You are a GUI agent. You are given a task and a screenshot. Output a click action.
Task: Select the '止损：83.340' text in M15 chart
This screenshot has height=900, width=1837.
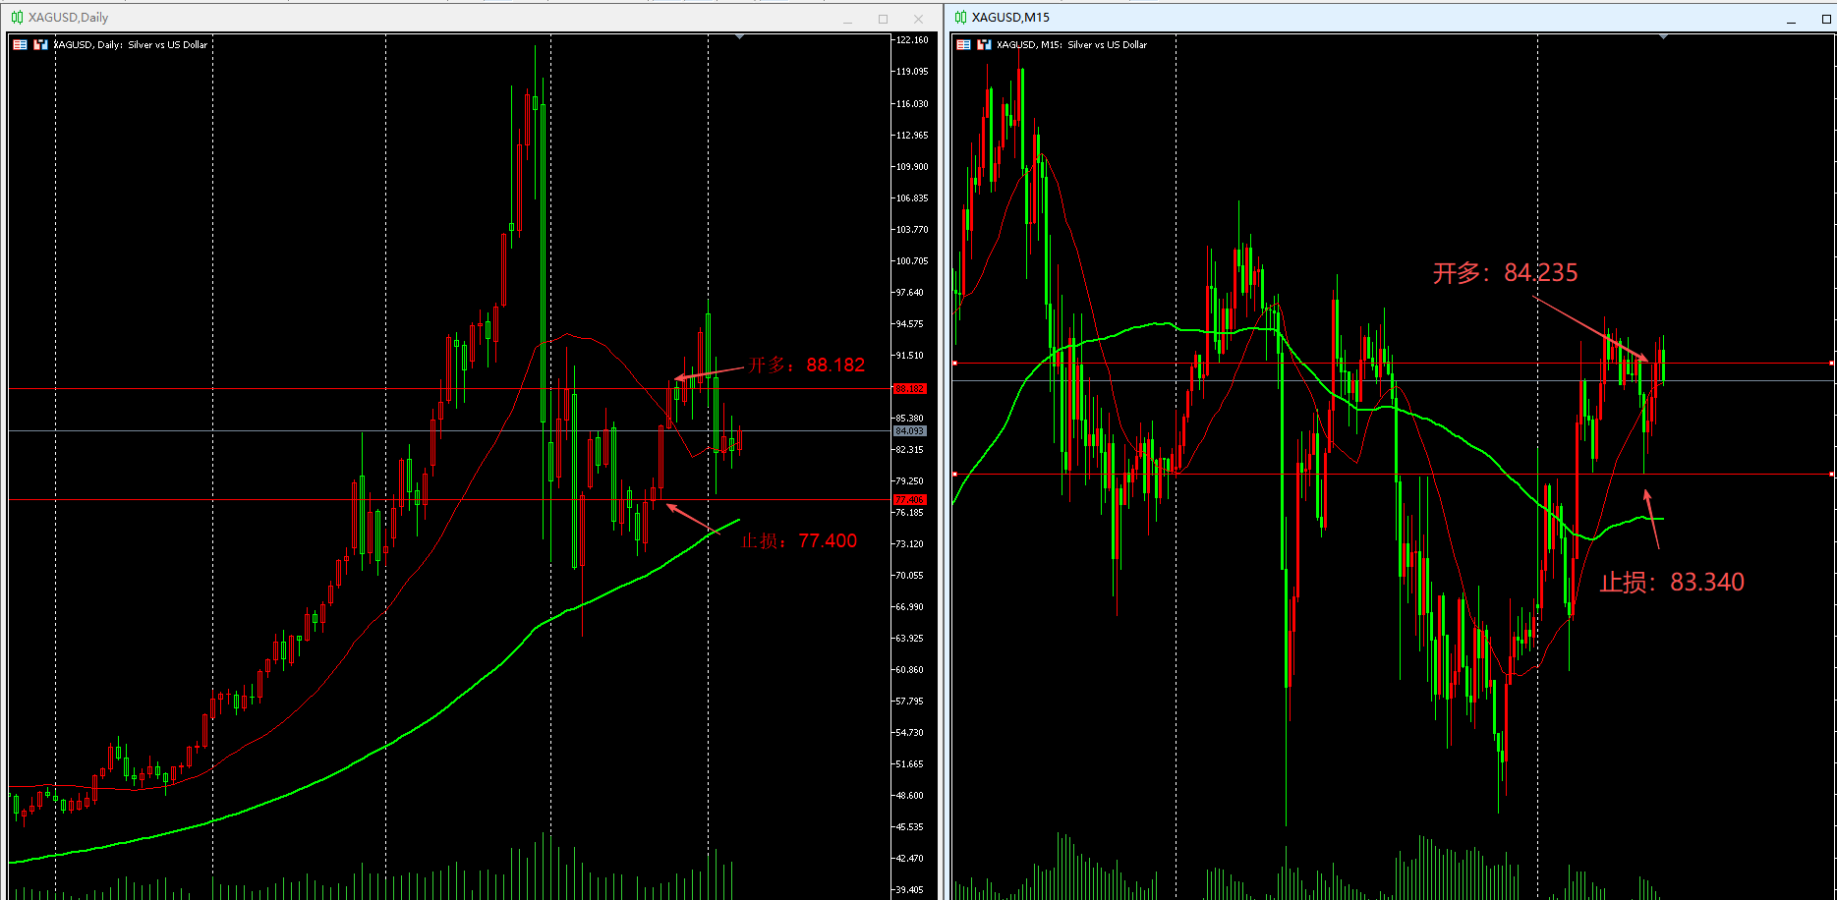coord(1671,582)
